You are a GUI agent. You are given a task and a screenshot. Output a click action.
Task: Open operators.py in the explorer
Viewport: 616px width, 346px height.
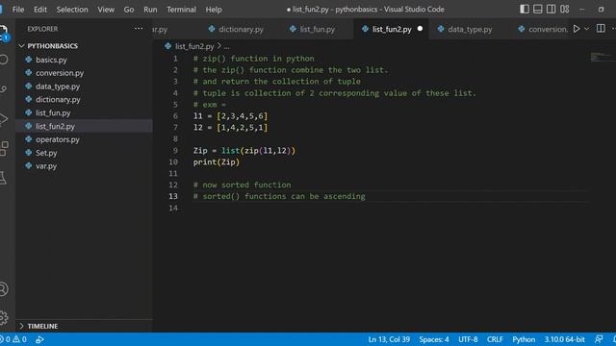[x=58, y=139]
